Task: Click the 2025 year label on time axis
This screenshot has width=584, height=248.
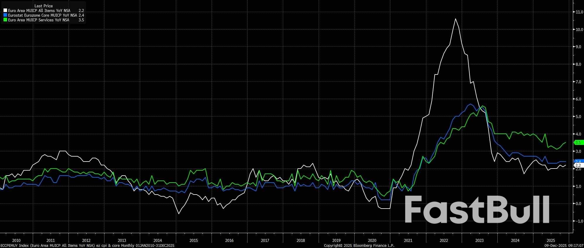Action: (x=551, y=240)
